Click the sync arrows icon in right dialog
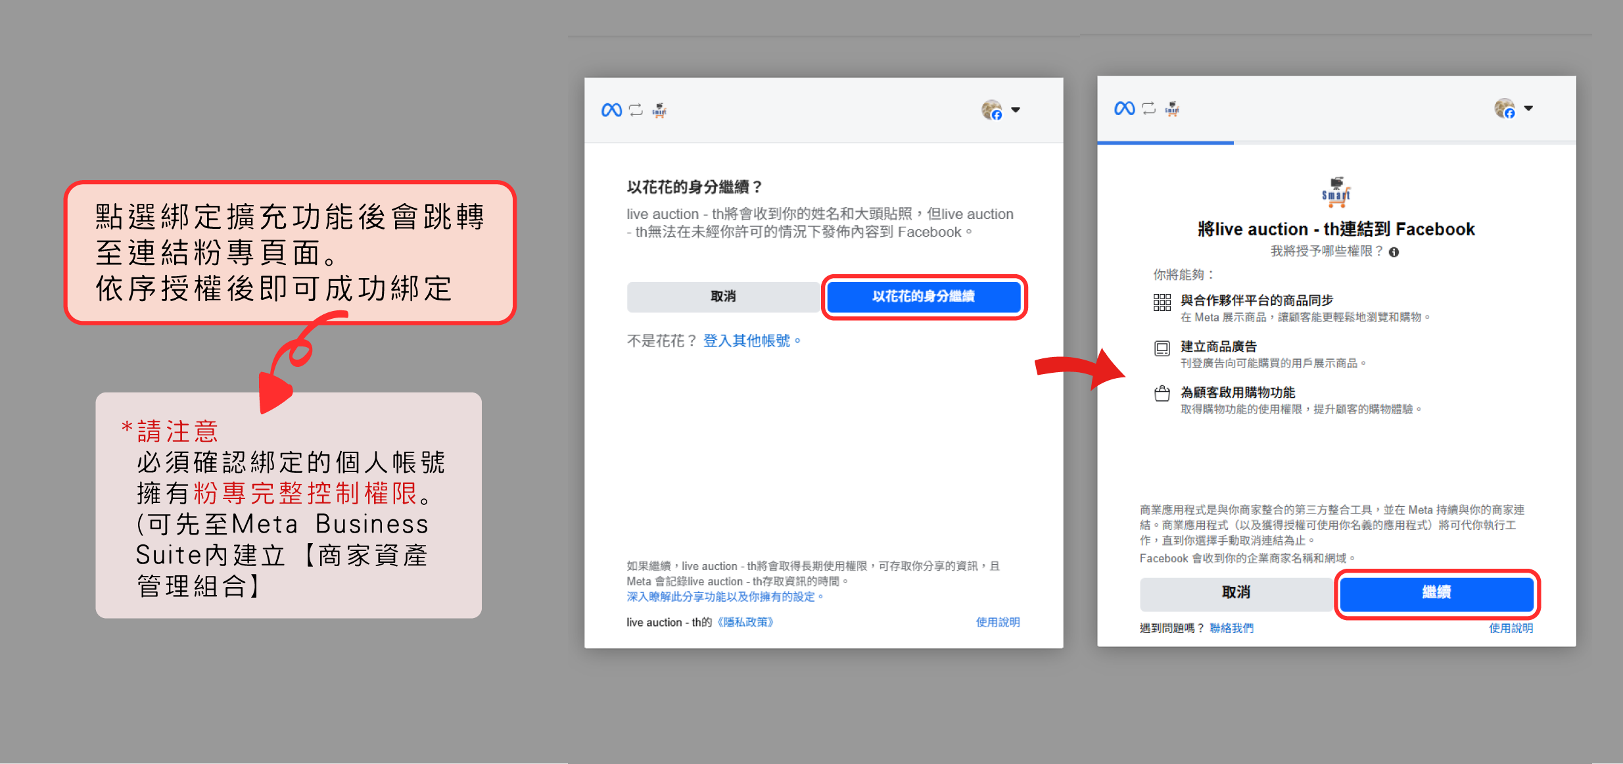The width and height of the screenshot is (1623, 764). pos(1148,108)
